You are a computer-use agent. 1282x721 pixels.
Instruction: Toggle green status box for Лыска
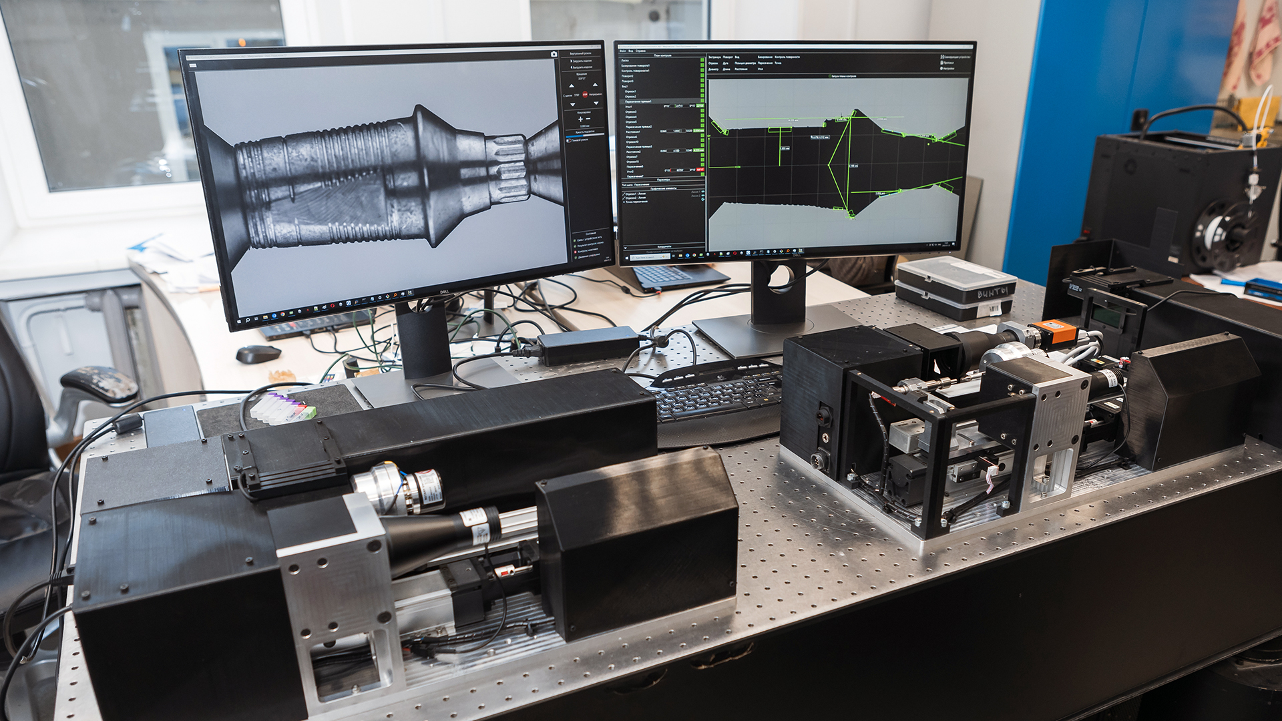tap(702, 60)
